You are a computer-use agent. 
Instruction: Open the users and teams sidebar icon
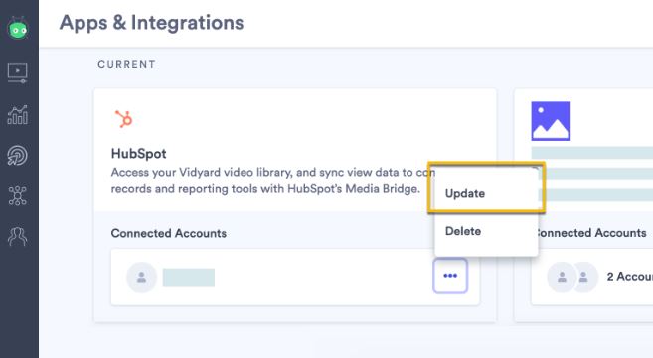click(18, 237)
